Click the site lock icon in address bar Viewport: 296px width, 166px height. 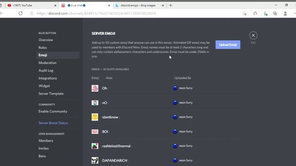tap(32, 13)
